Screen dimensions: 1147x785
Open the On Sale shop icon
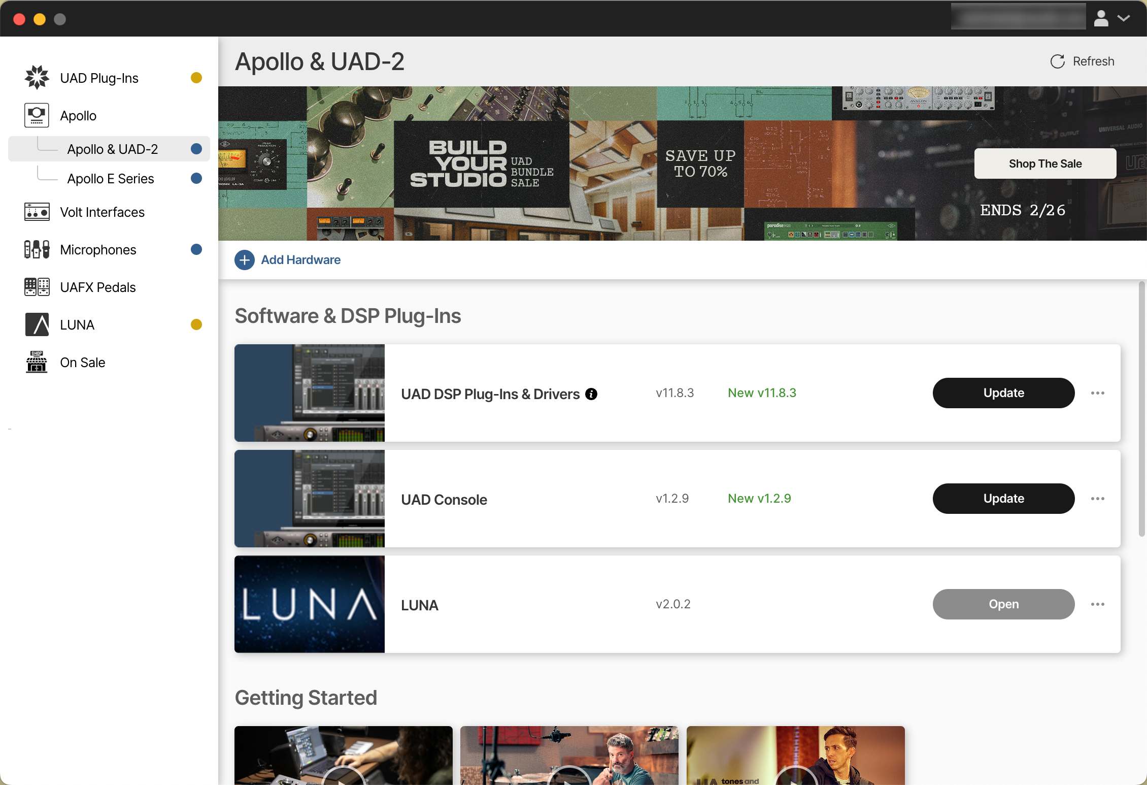[36, 362]
